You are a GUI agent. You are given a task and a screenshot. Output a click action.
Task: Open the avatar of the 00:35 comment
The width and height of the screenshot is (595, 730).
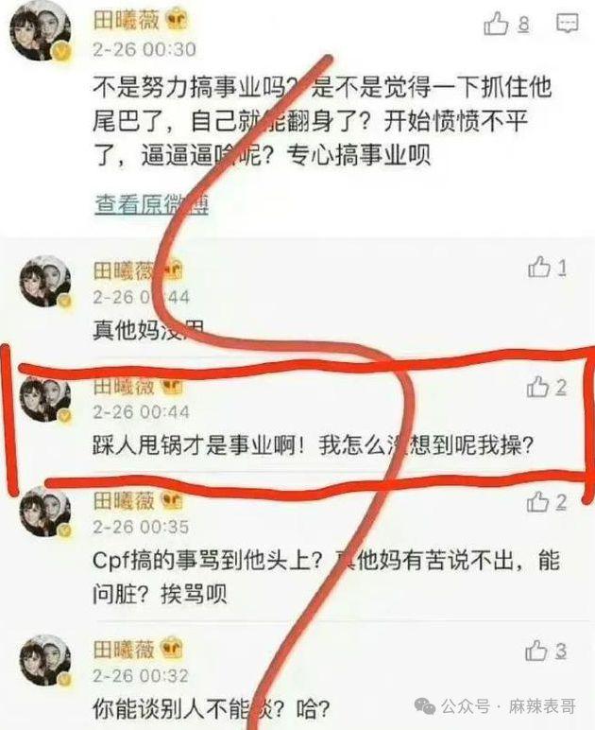pos(45,513)
